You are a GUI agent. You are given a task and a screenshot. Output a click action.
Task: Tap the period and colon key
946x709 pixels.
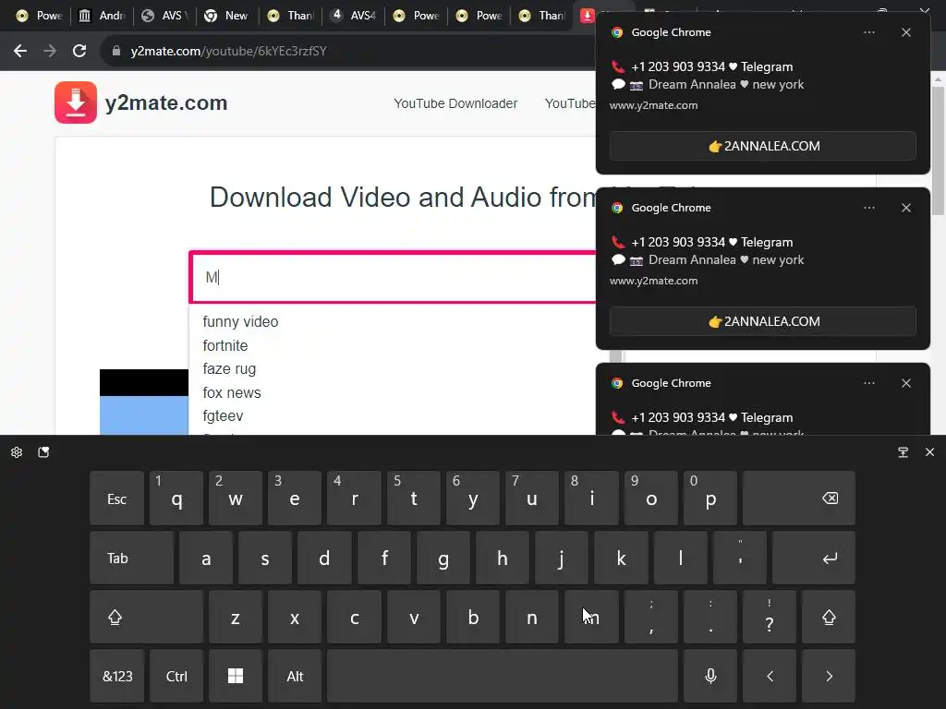[x=710, y=617]
